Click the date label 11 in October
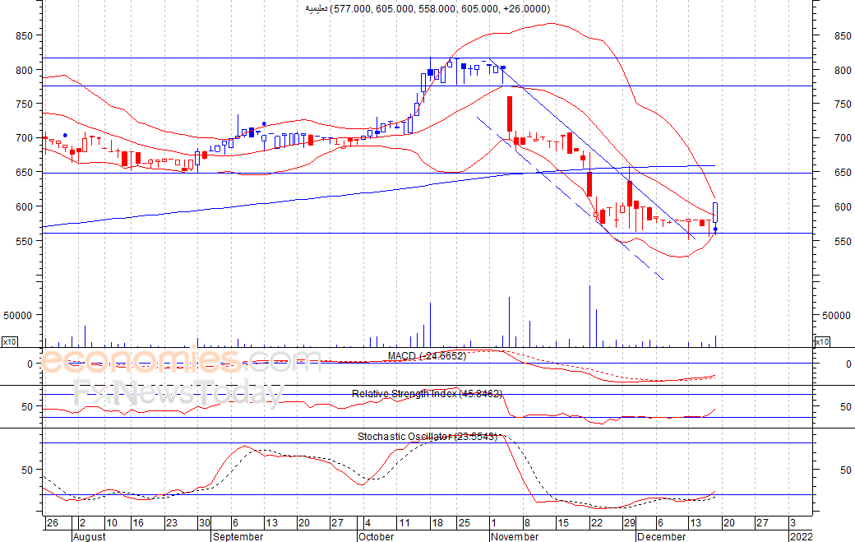 click(404, 523)
